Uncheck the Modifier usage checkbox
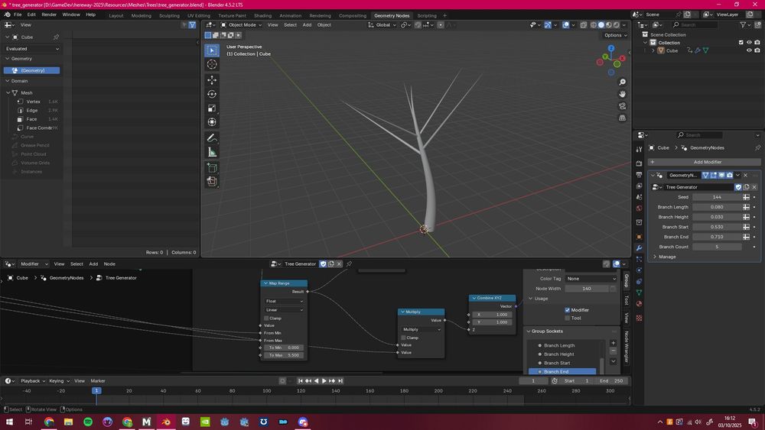765x430 pixels. [568, 310]
